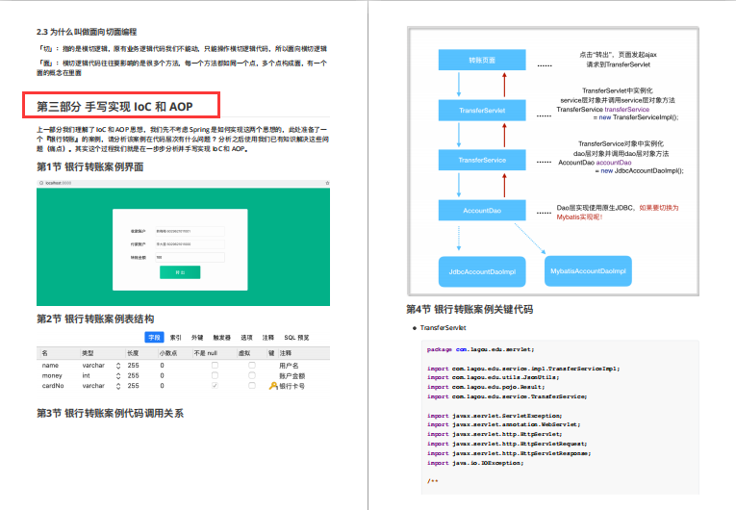Tick the 不是 null checkbox for money

pos(215,375)
